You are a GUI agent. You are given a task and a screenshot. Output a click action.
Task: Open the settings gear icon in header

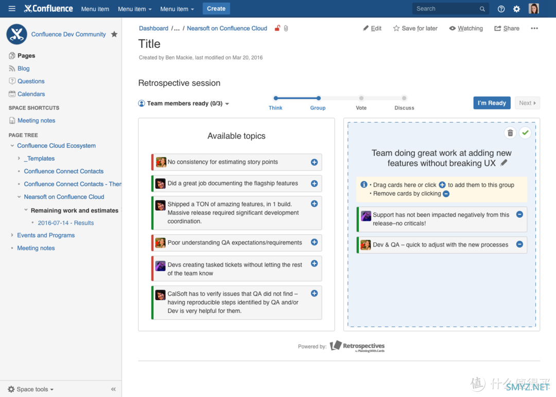point(517,9)
